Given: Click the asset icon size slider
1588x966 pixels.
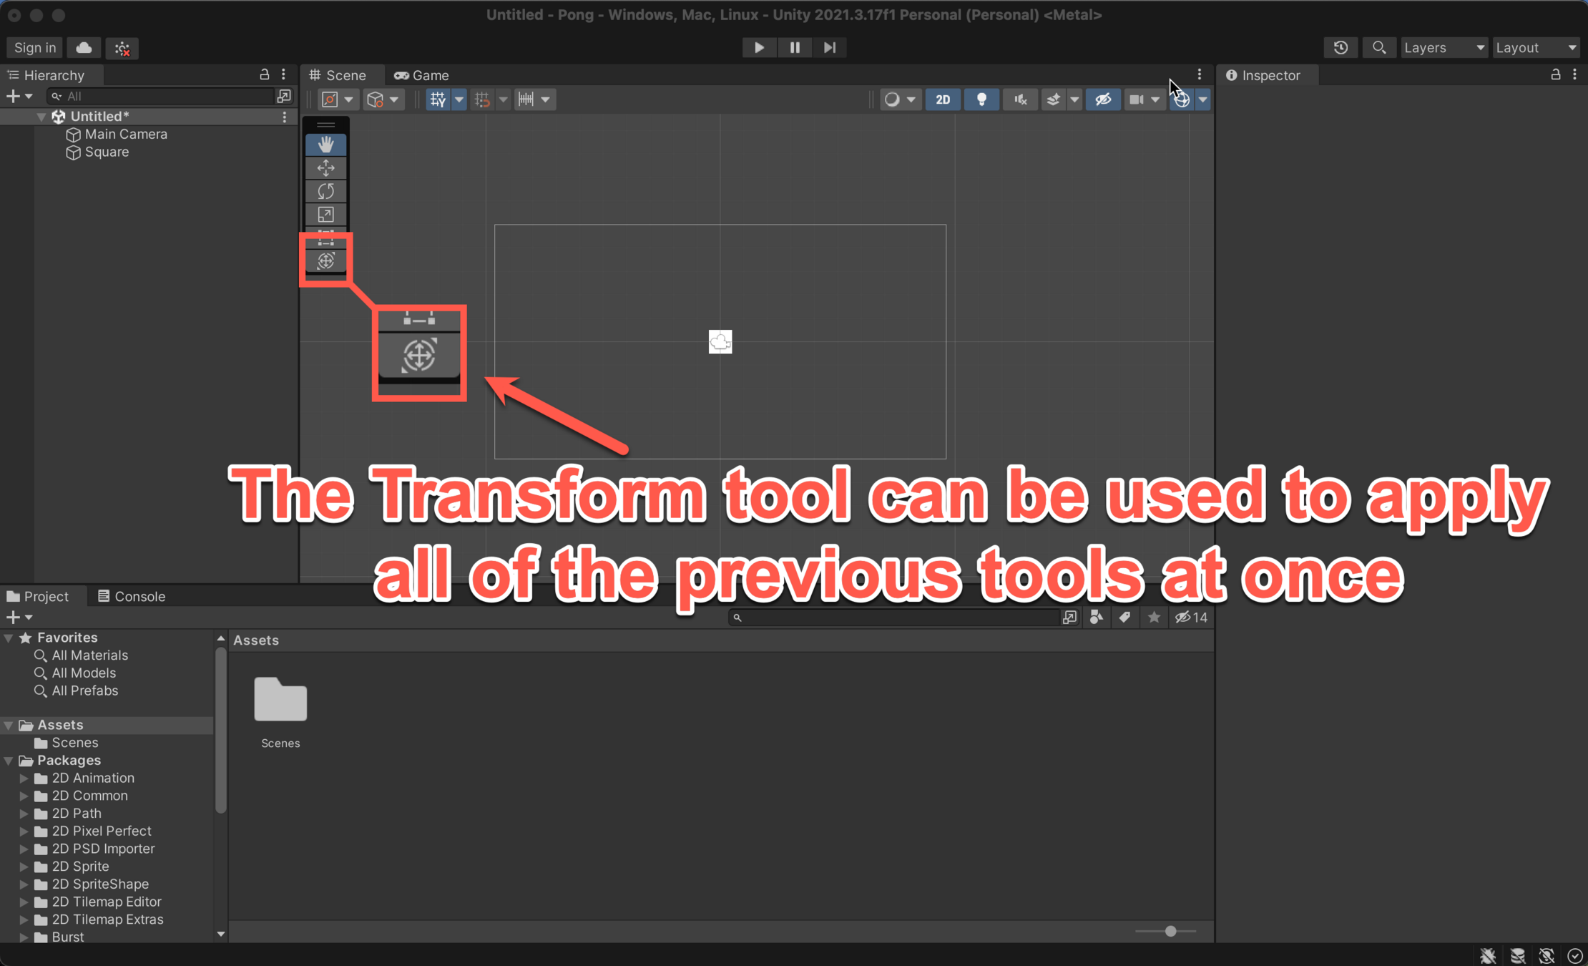Looking at the screenshot, I should (x=1170, y=931).
